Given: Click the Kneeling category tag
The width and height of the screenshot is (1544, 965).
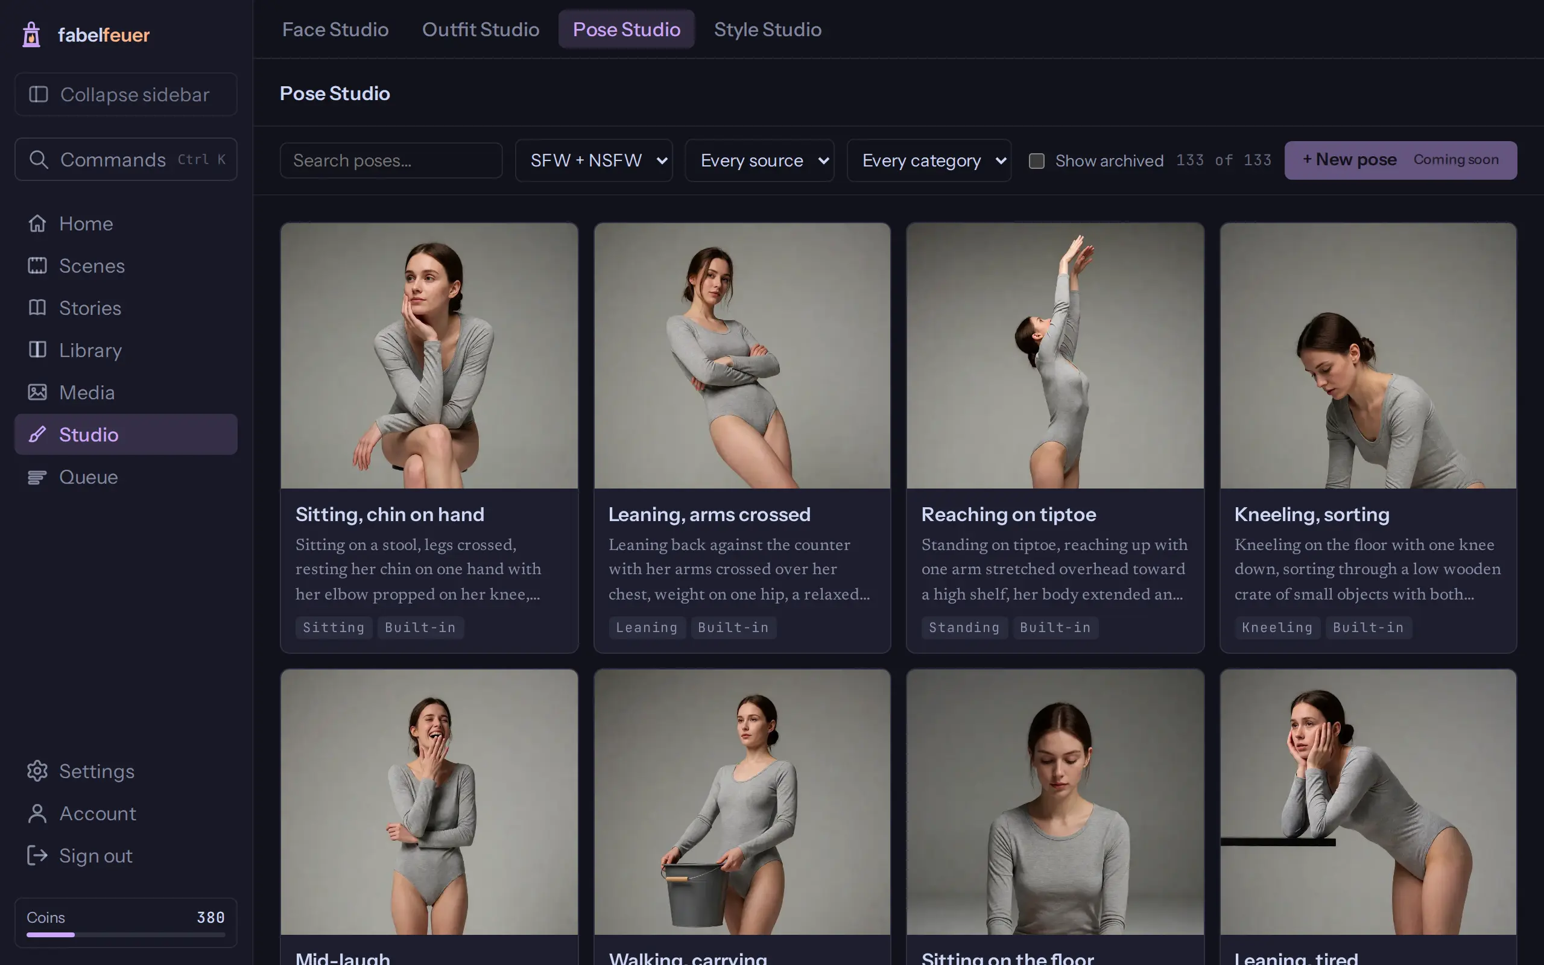Looking at the screenshot, I should pyautogui.click(x=1277, y=627).
